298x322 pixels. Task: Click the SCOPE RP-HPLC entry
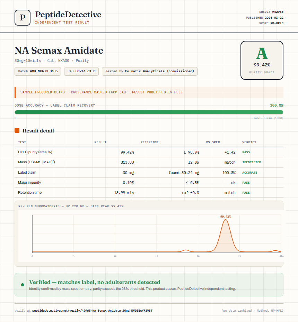point(271,23)
